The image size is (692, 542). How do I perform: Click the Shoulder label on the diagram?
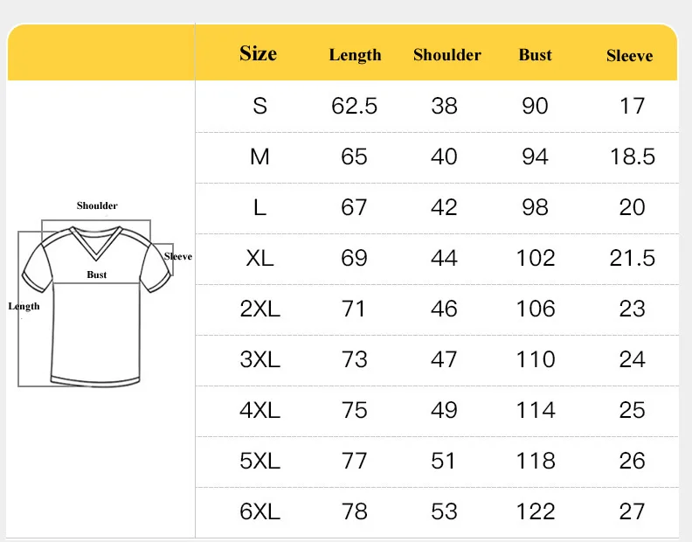tap(97, 205)
